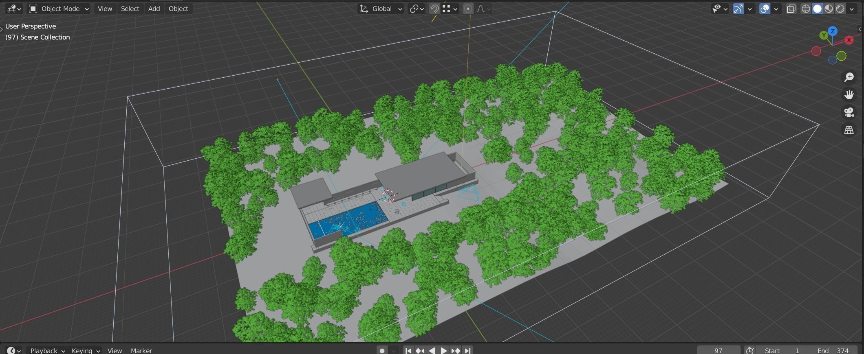Expand the gizmo options dropdown arrow
The height and width of the screenshot is (354, 864).
[749, 9]
